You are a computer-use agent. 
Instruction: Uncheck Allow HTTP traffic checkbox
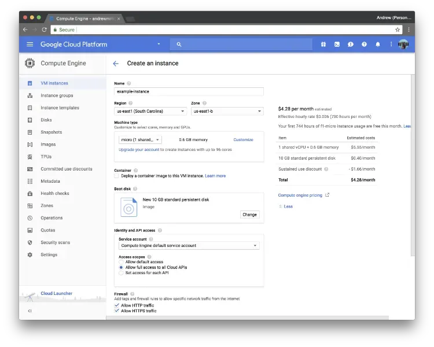117,305
